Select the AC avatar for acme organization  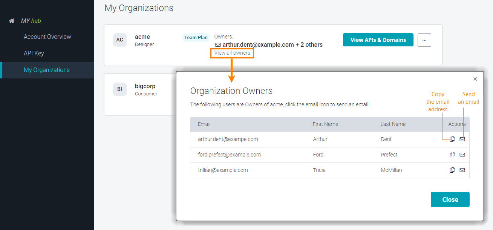click(x=119, y=40)
